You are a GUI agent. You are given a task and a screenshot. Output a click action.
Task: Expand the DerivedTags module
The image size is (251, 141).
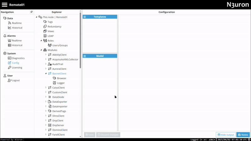click(x=46, y=111)
